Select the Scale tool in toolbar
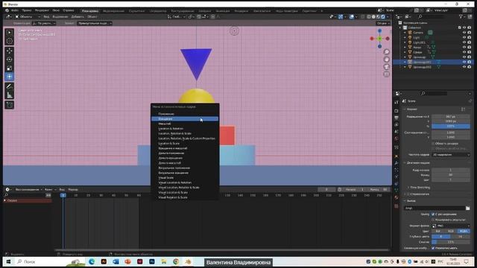Viewport: 477px width, 268px height. point(10,68)
